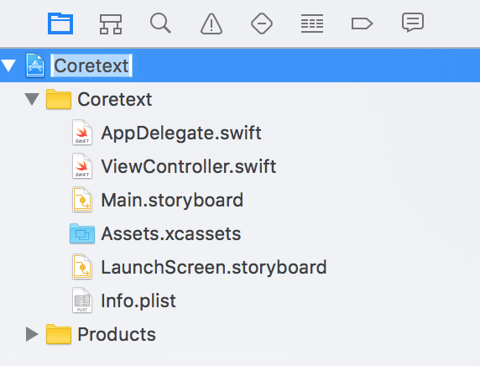Switch to the Symbol navigator hierarchy icon
The width and height of the screenshot is (480, 366).
111,24
